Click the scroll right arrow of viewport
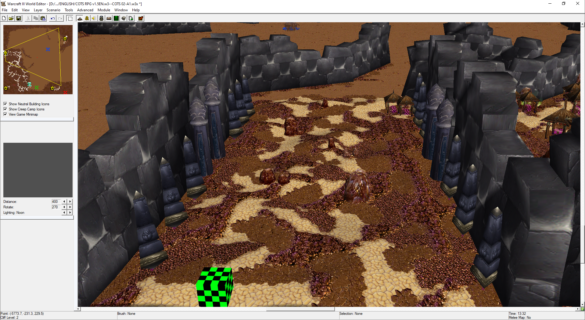 point(577,309)
